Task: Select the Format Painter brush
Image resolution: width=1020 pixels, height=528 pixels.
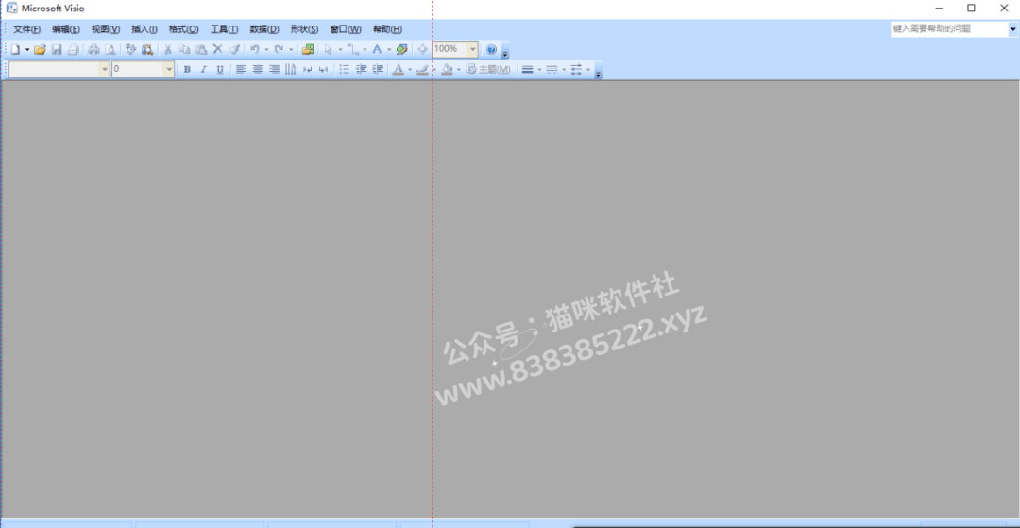Action: pos(235,49)
